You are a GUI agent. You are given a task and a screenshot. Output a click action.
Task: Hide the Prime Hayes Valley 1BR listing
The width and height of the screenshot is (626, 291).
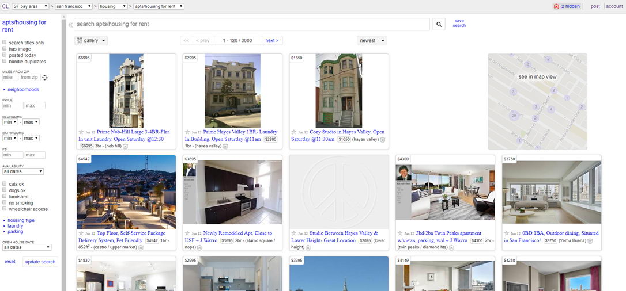point(225,147)
